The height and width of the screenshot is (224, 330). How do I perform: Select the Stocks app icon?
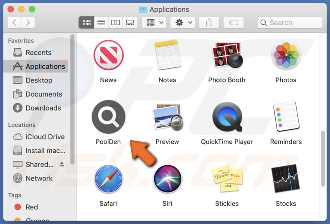point(286,179)
